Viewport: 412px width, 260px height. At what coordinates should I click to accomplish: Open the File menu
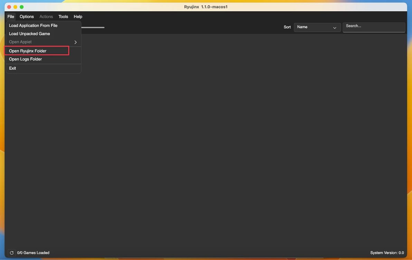11,17
